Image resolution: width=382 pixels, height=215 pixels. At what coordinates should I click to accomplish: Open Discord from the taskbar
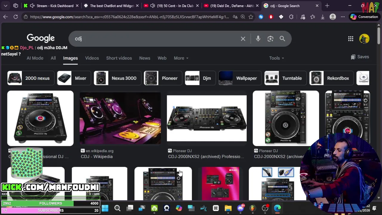pyautogui.click(x=240, y=208)
